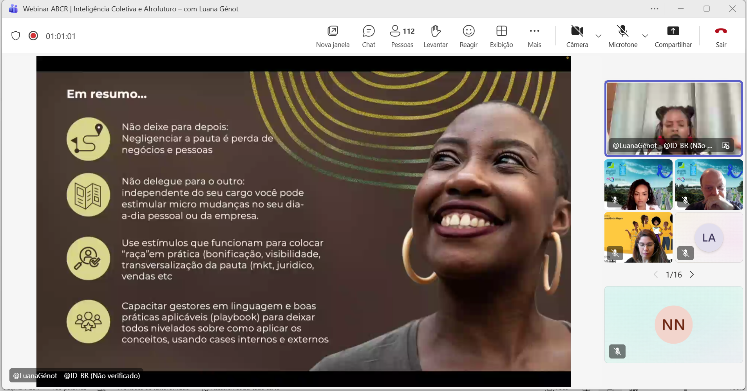
Task: Select LuanaGénot video thumbnail
Action: 673,118
